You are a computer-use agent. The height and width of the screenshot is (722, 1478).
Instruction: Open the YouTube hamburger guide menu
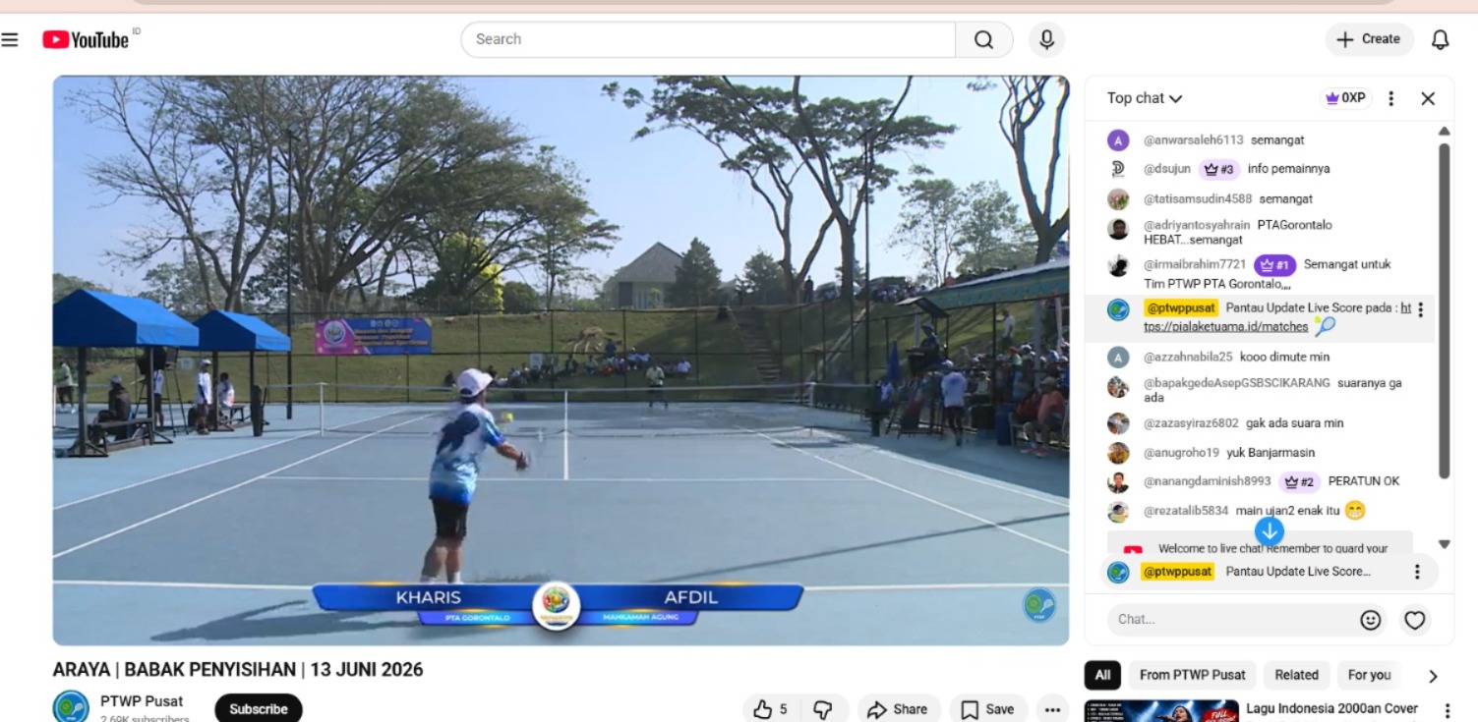click(x=10, y=40)
